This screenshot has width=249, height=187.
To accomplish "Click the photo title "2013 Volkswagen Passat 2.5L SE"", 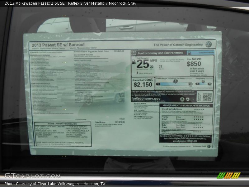I will (x=35, y=3).
